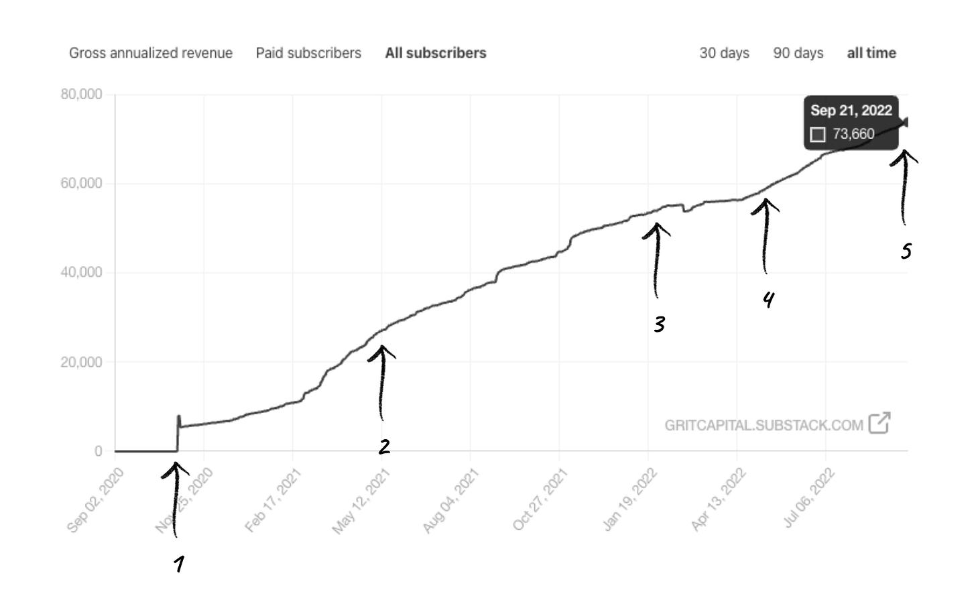Select the Paid subscribers tab

pos(309,52)
